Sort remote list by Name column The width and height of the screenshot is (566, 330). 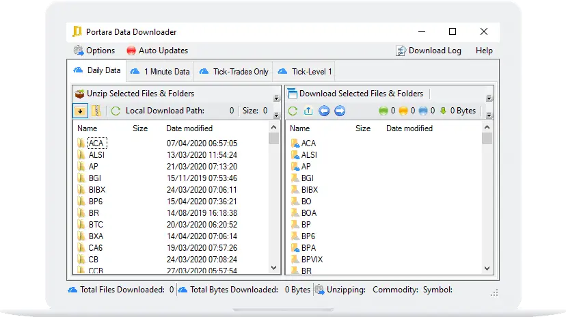(300, 128)
